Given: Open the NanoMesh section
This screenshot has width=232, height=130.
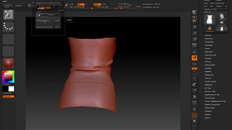Looking at the screenshot, I should point(209,45).
